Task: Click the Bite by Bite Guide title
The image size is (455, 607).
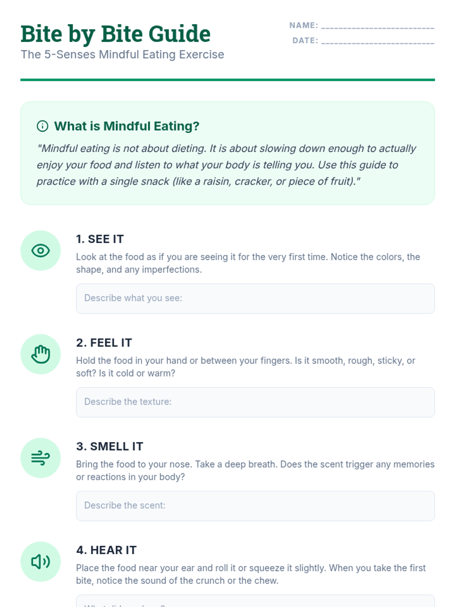Action: [x=116, y=34]
